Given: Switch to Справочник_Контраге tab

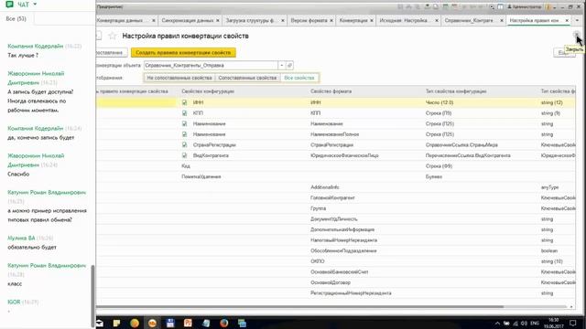Looking at the screenshot, I should [469, 20].
